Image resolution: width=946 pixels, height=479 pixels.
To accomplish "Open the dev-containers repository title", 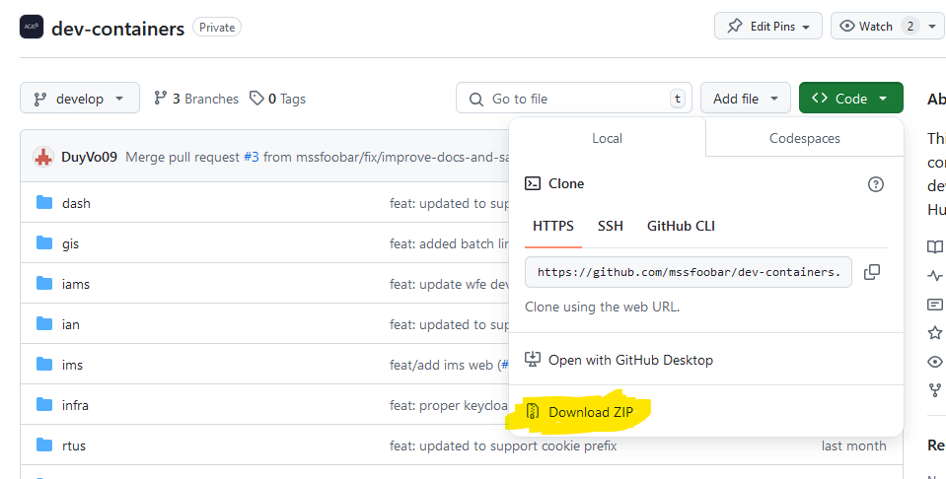I will (117, 29).
